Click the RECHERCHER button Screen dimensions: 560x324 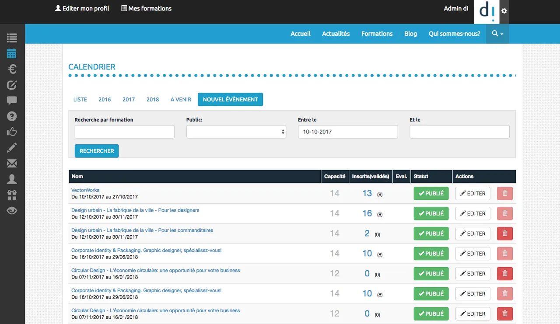pyautogui.click(x=97, y=151)
